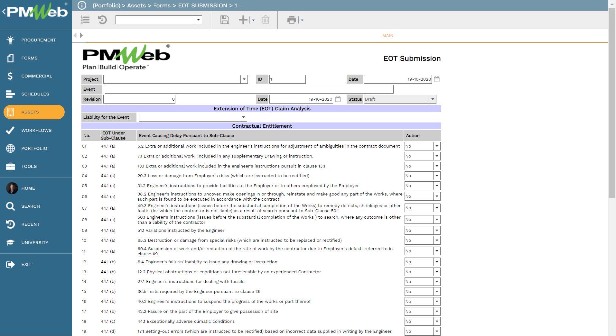Open Commercial dollar sign icon
This screenshot has width=616, height=336.
click(10, 76)
